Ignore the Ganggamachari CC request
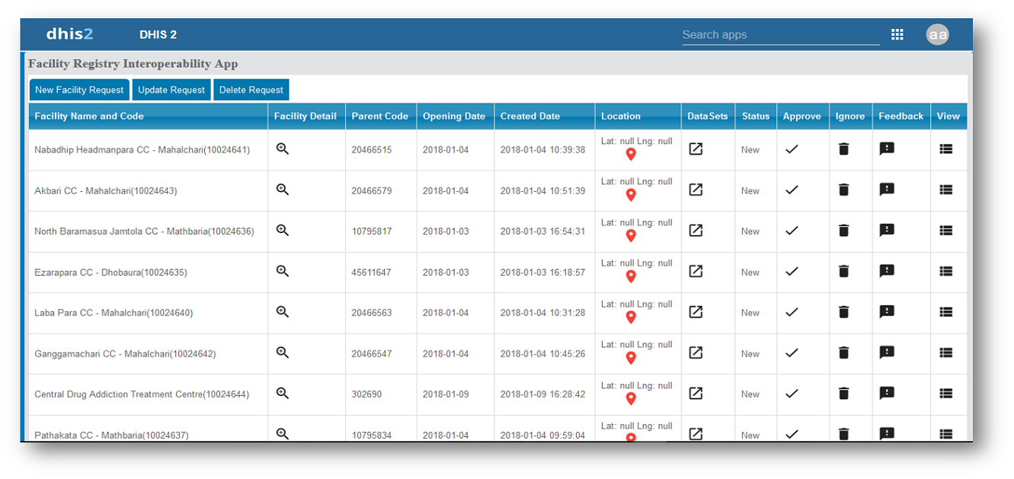Screen dimensions: 1014x479 click(x=843, y=353)
